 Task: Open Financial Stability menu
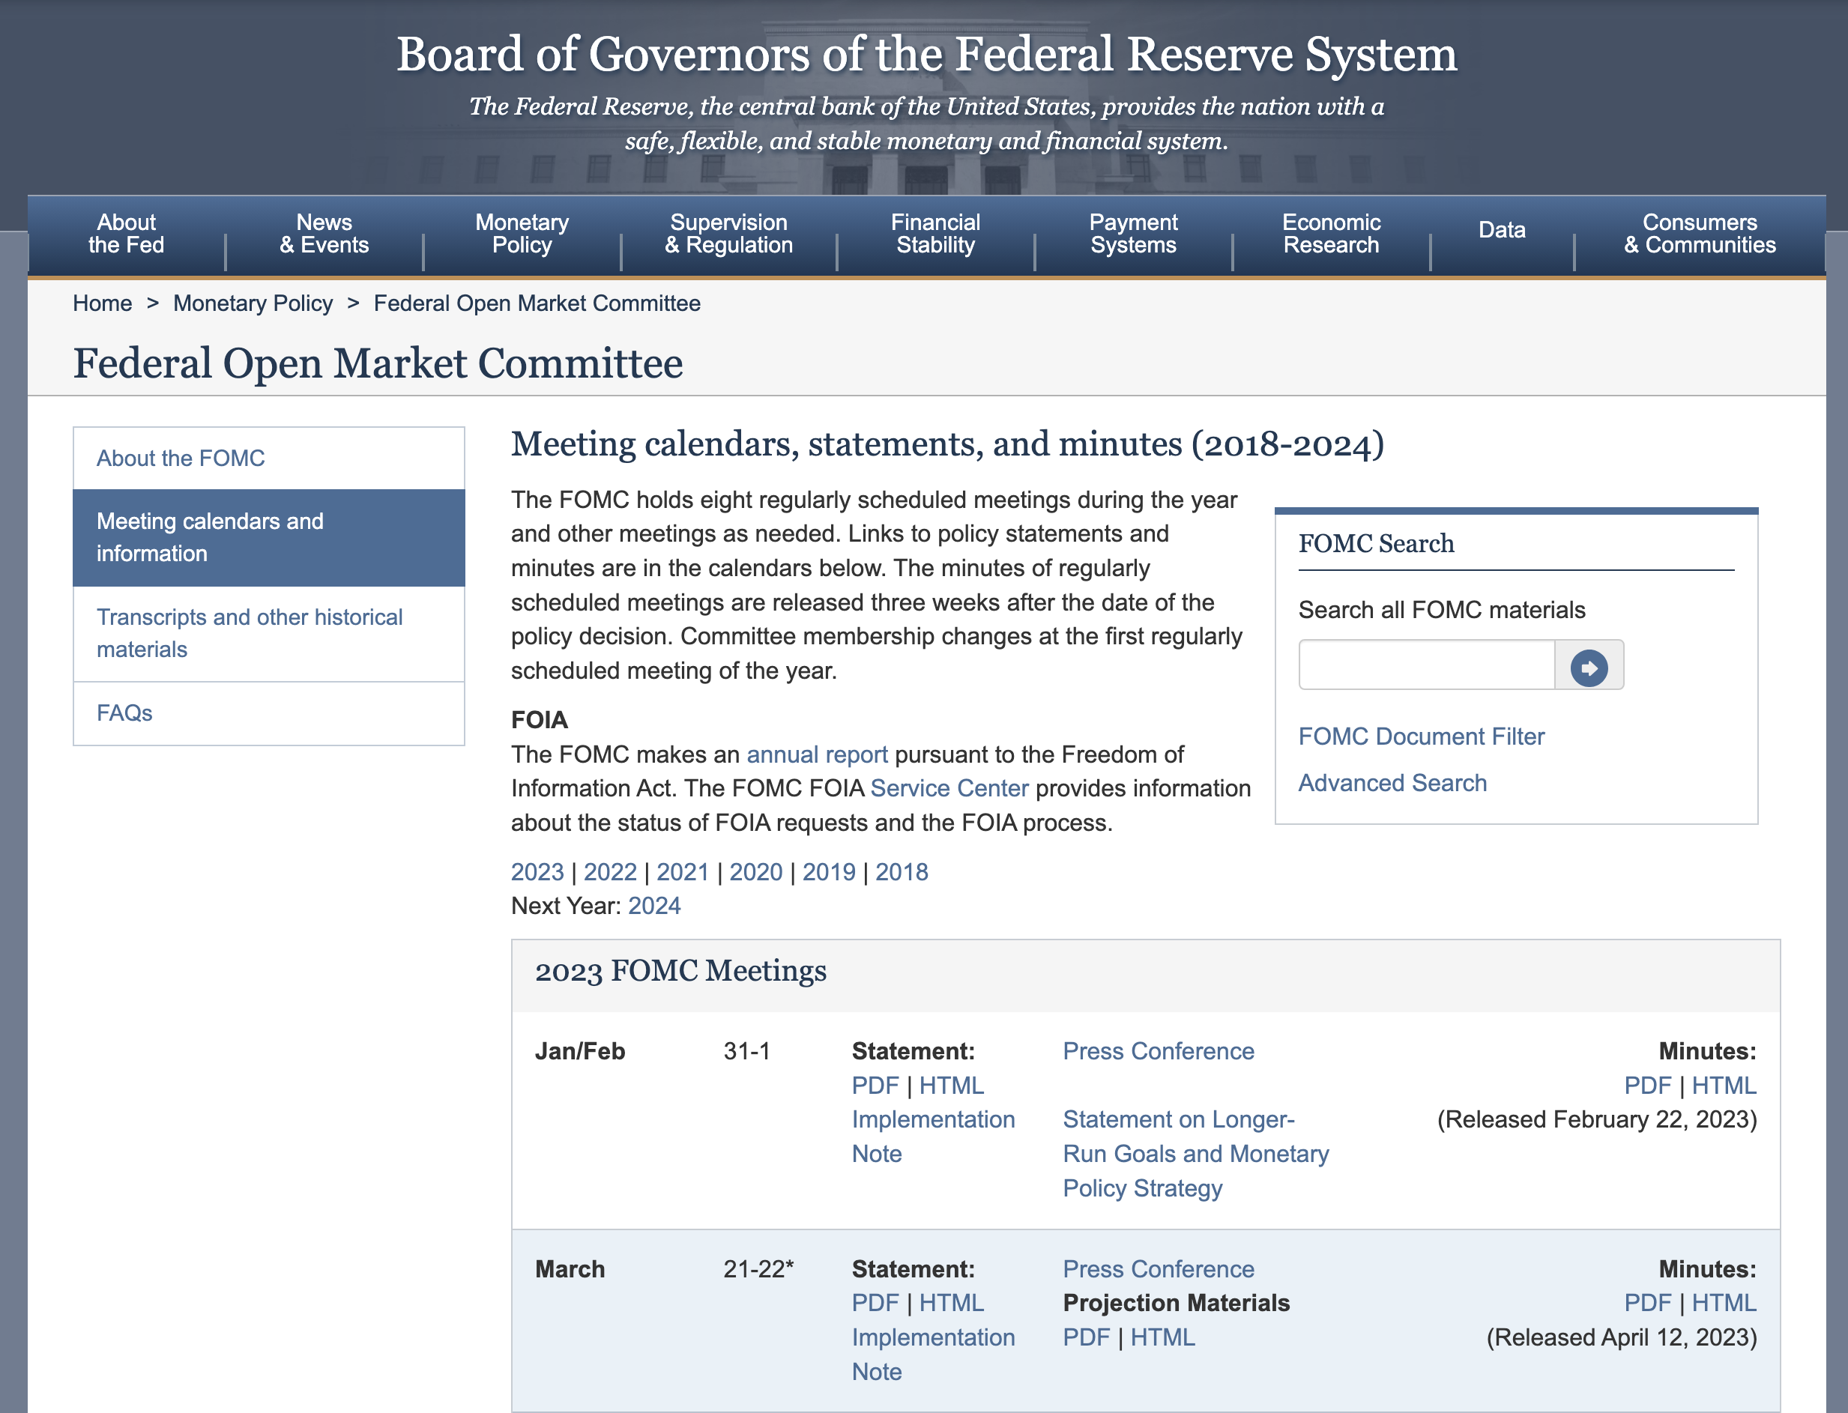point(935,234)
